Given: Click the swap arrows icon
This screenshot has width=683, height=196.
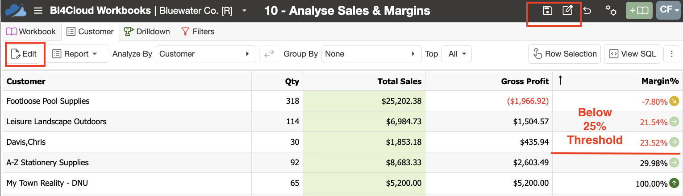Looking at the screenshot, I should pos(269,54).
